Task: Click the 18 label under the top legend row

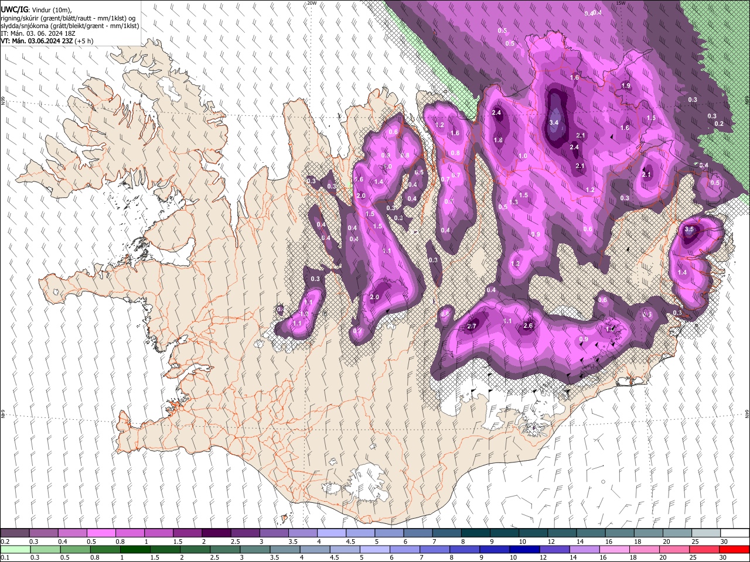Action: [x=638, y=542]
